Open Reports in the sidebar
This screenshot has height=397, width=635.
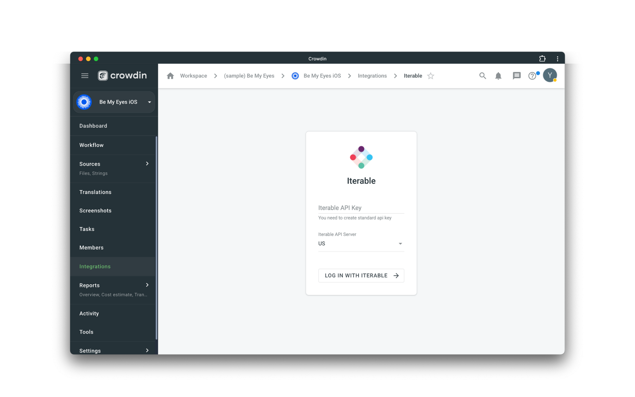click(x=113, y=290)
